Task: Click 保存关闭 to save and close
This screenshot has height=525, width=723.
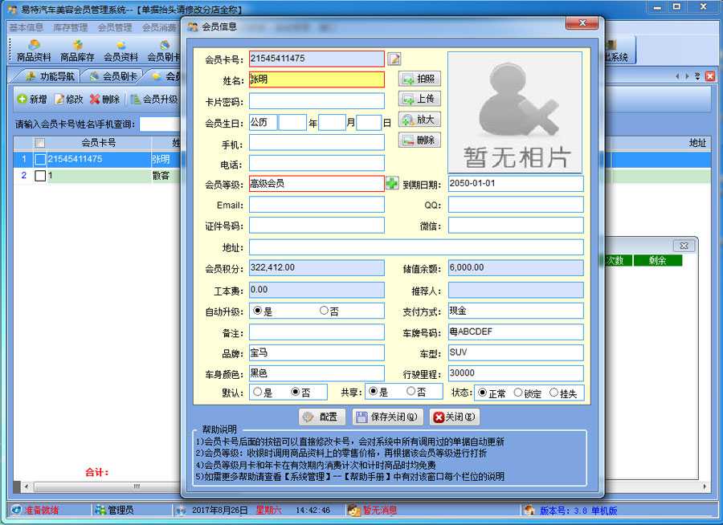Action: point(386,417)
